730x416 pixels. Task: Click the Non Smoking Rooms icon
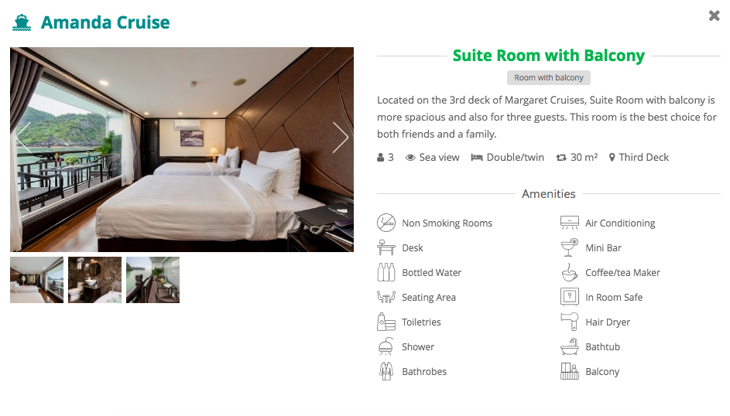coord(386,223)
